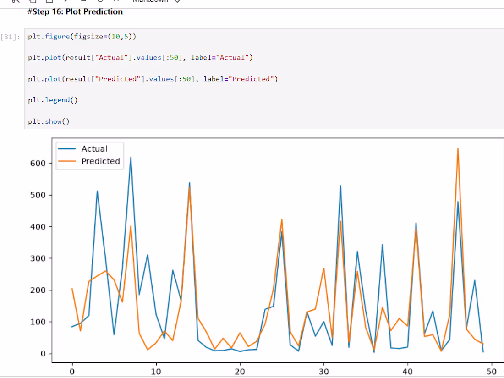Click the scissors cut-cell icon
This screenshot has width=504, height=378.
[16, 1]
